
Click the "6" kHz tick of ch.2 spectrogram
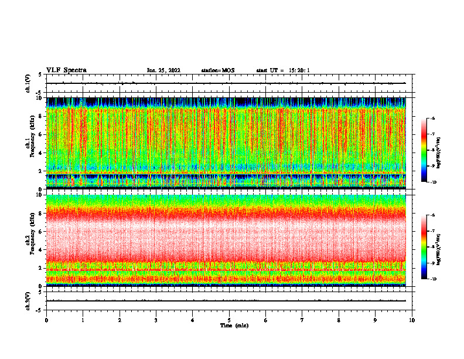click(x=41, y=232)
